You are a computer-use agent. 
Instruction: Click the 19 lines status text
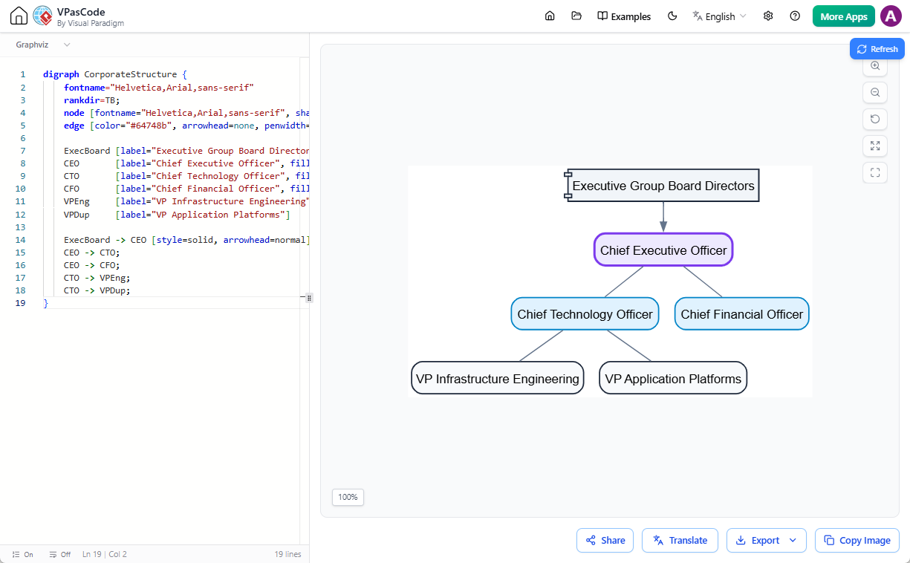[x=287, y=554]
